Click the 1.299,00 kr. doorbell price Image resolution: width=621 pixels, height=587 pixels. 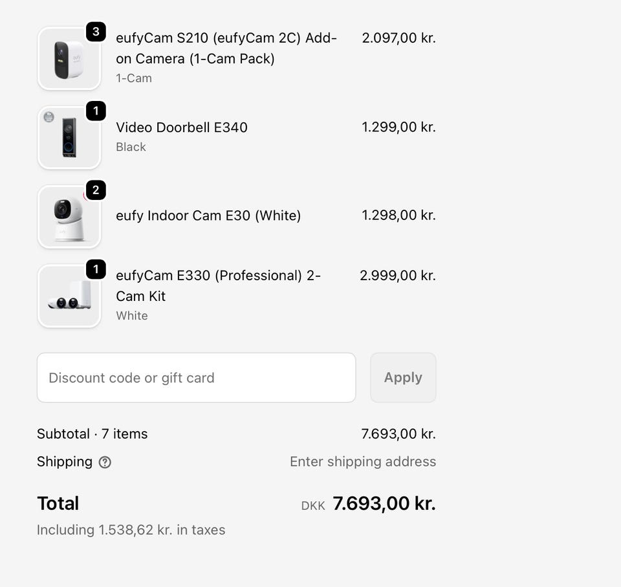[398, 127]
